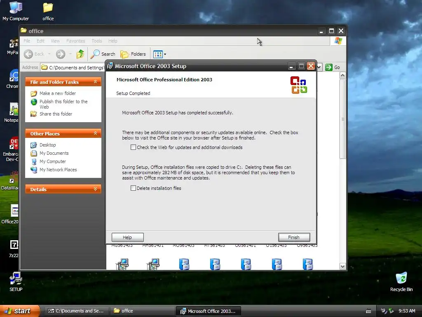Select the MyPal desktop shortcut
The height and width of the screenshot is (317, 422).
tap(13, 47)
